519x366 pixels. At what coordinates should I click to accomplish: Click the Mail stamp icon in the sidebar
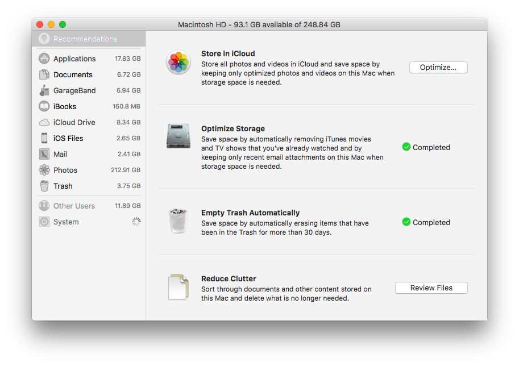[x=44, y=154]
